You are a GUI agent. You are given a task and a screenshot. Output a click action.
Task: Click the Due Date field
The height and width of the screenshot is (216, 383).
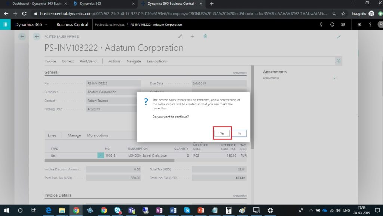[219, 83]
